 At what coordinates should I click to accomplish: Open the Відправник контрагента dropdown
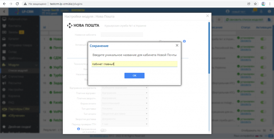click(125, 88)
